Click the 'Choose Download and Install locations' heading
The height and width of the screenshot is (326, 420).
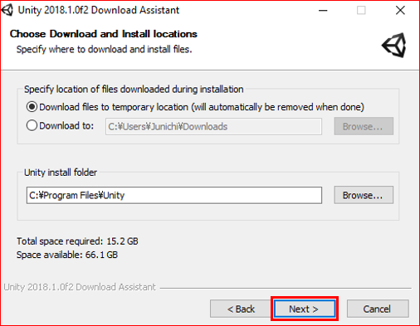click(x=103, y=34)
